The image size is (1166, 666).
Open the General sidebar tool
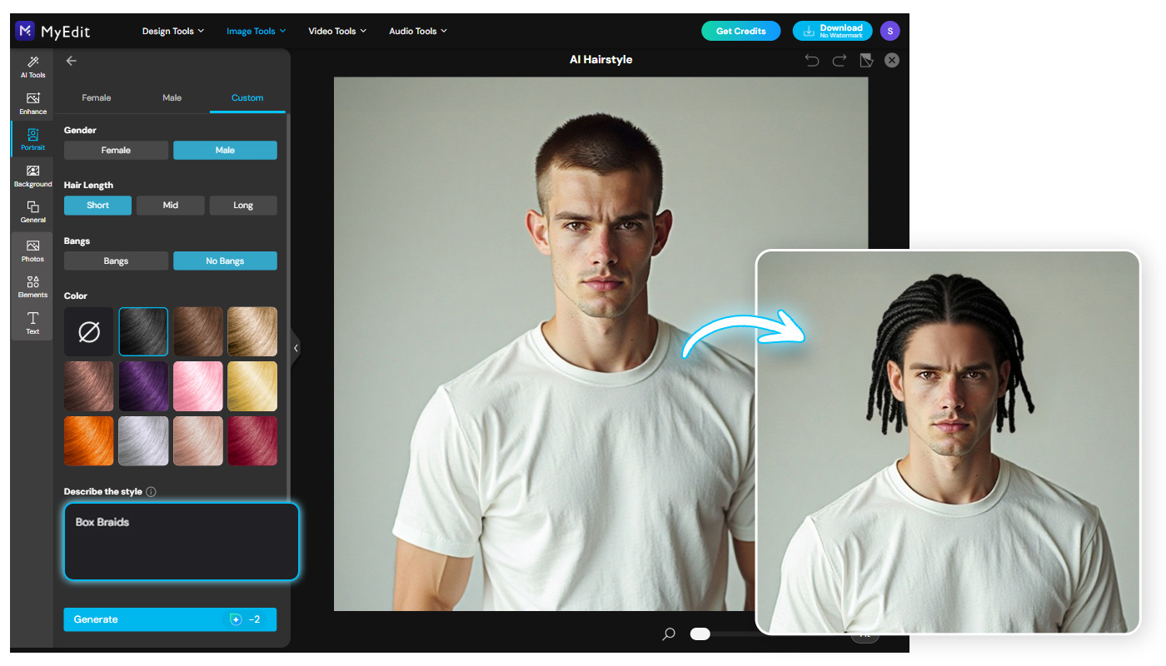pos(33,211)
